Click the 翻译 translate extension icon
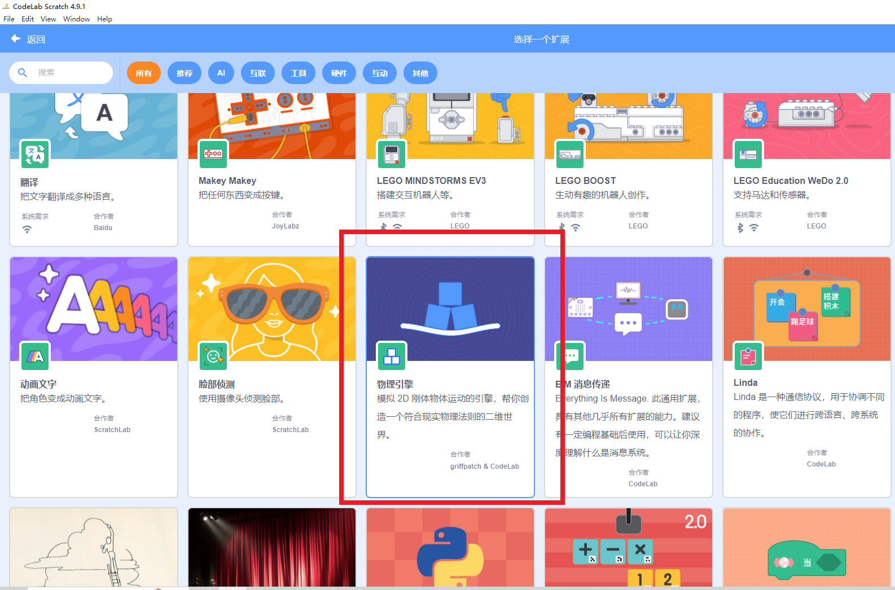This screenshot has height=590, width=895. (x=35, y=154)
